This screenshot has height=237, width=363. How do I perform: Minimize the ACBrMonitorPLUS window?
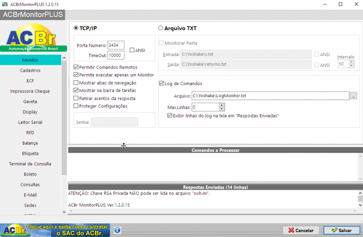coord(325,4)
